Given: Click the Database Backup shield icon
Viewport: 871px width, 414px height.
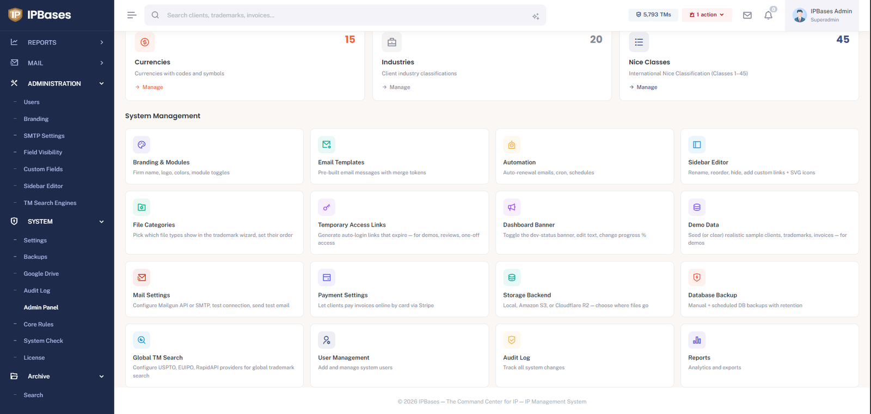Looking at the screenshot, I should (x=697, y=277).
